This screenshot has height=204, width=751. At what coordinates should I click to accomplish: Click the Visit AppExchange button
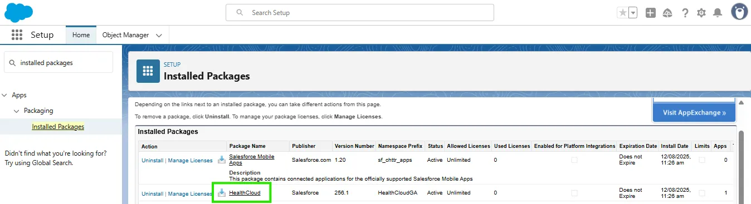point(694,112)
